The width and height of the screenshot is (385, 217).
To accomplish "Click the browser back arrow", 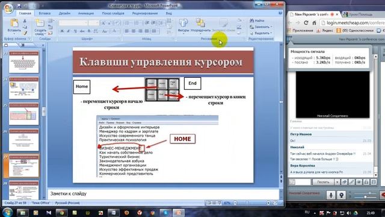I will pyautogui.click(x=291, y=23).
